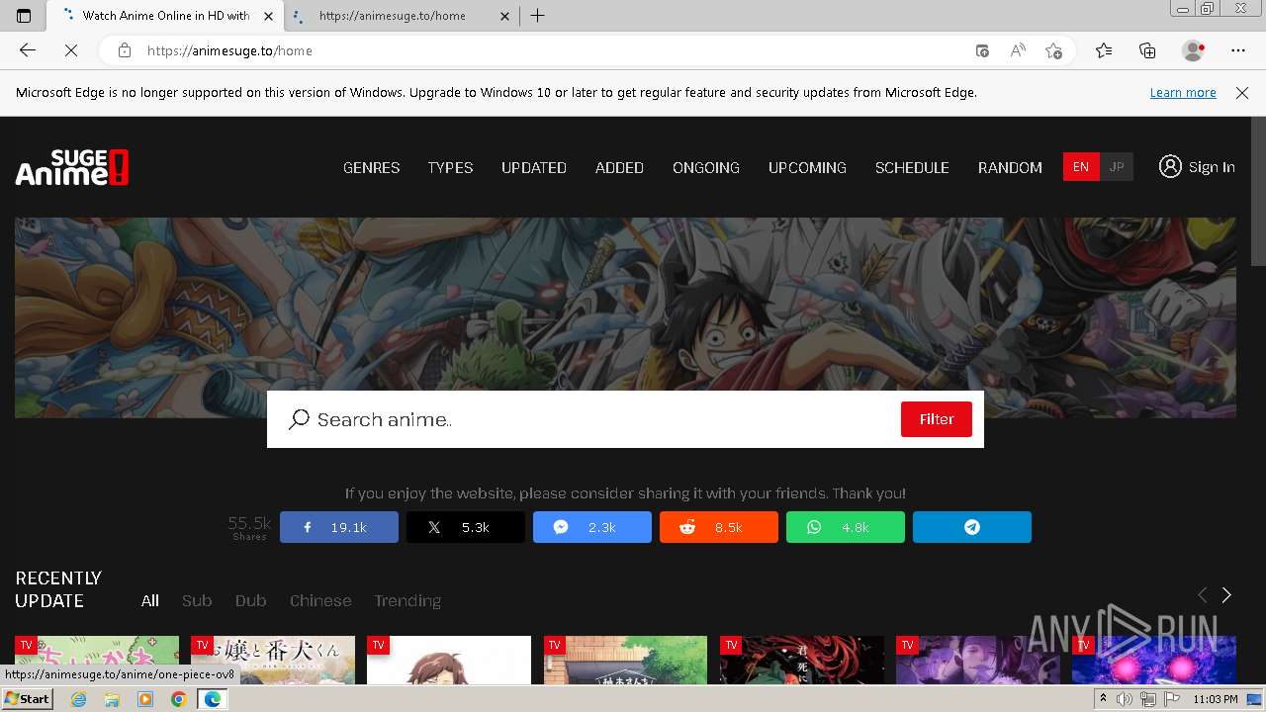Select the Trending tab

[x=407, y=600]
